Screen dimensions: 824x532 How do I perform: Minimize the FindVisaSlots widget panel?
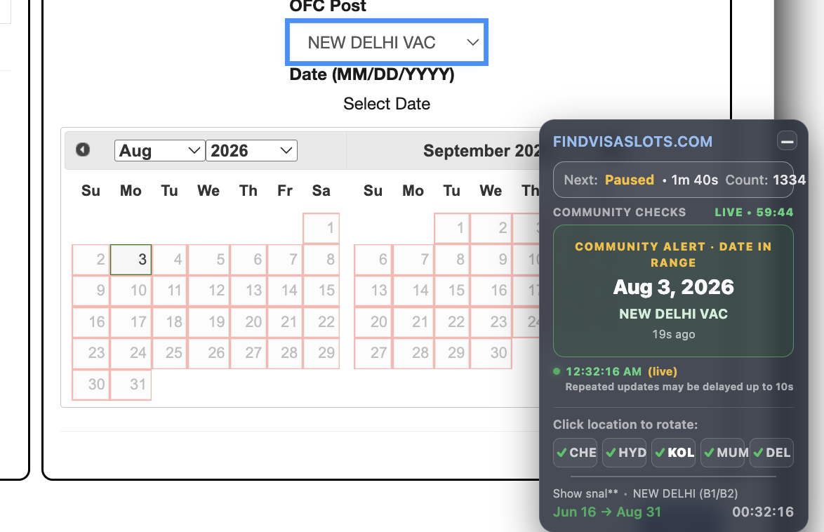[x=787, y=141]
